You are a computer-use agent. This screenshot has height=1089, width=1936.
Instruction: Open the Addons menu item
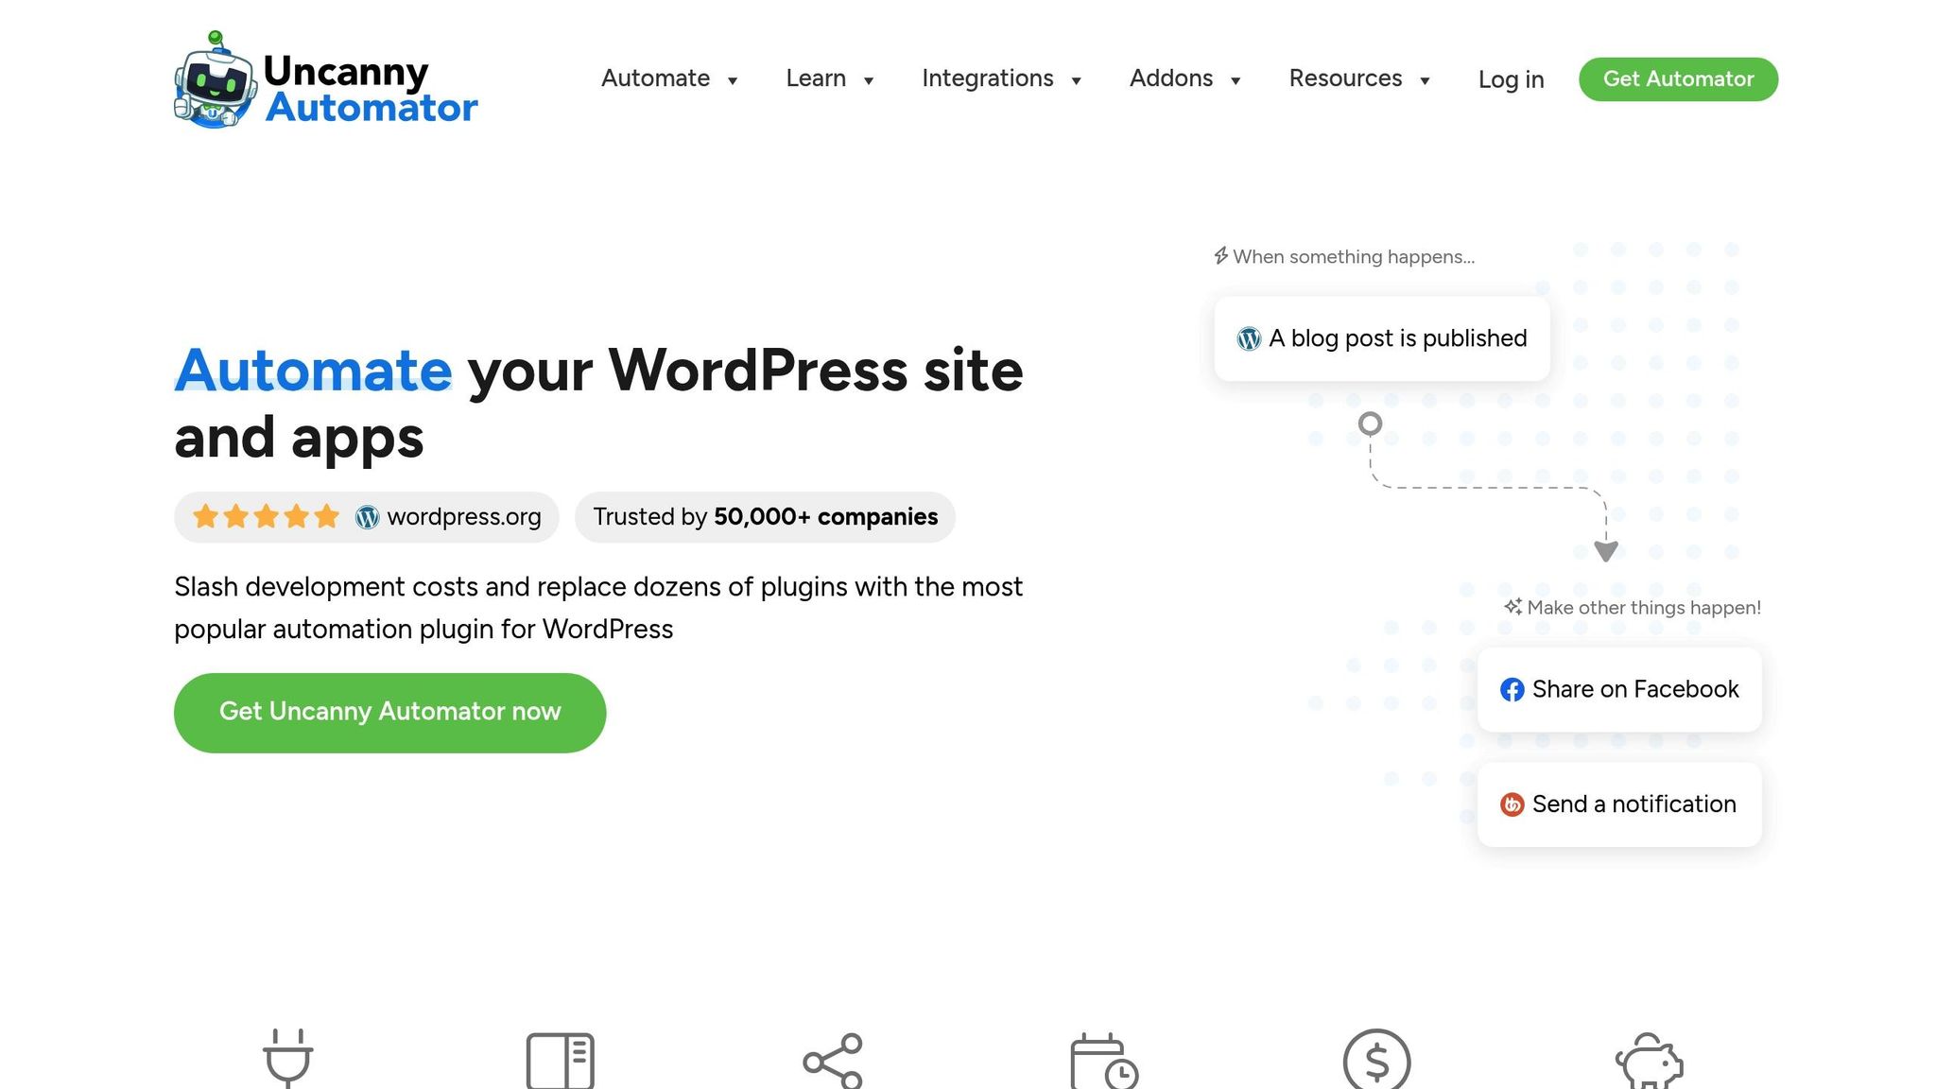click(x=1170, y=78)
